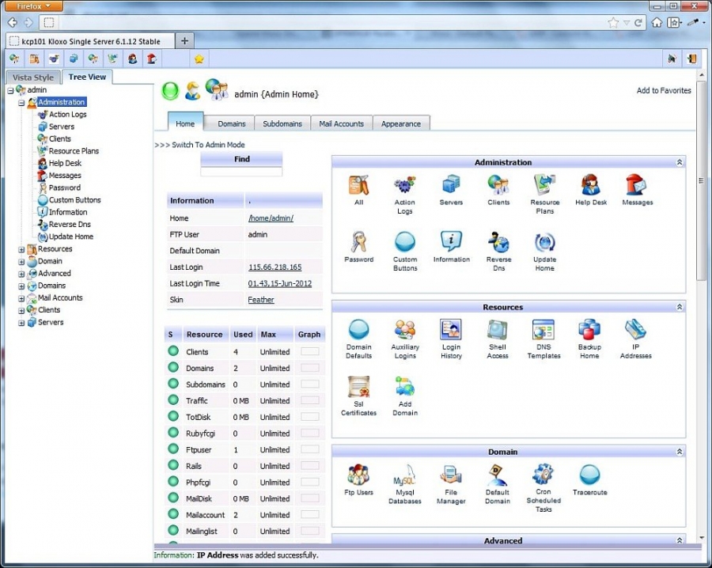The height and width of the screenshot is (568, 712).
Task: Open the Clients icon in Administration panel
Action: coord(498,185)
